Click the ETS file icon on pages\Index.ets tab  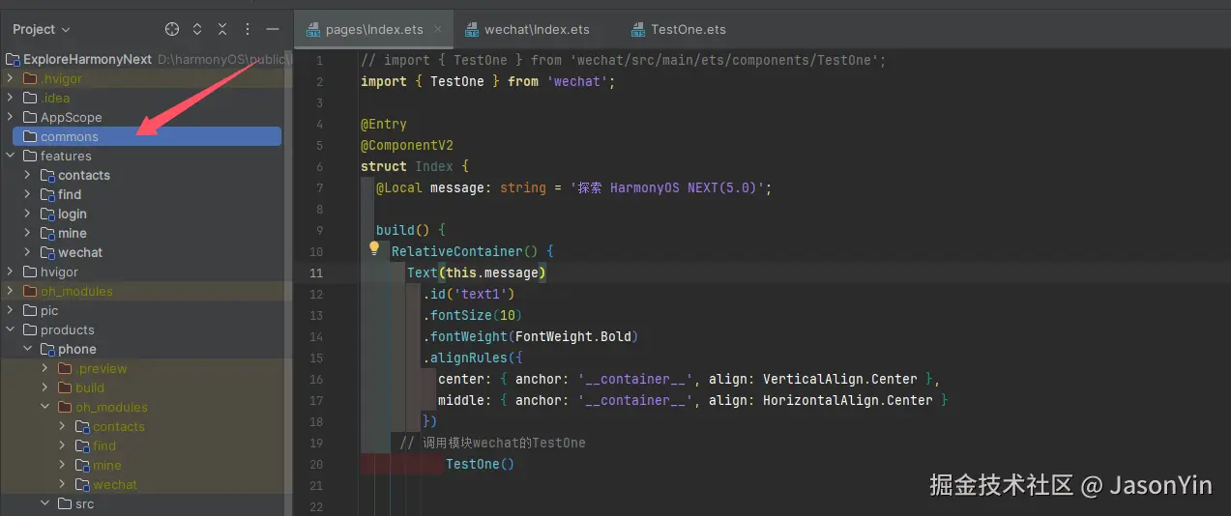[313, 30]
